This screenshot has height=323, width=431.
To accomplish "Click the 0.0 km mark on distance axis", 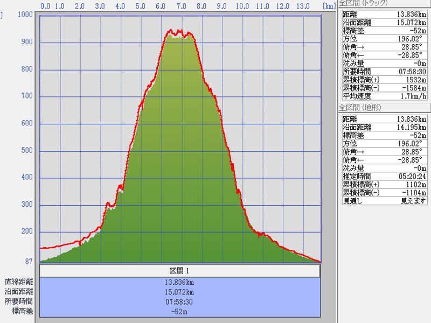I will (x=46, y=6).
